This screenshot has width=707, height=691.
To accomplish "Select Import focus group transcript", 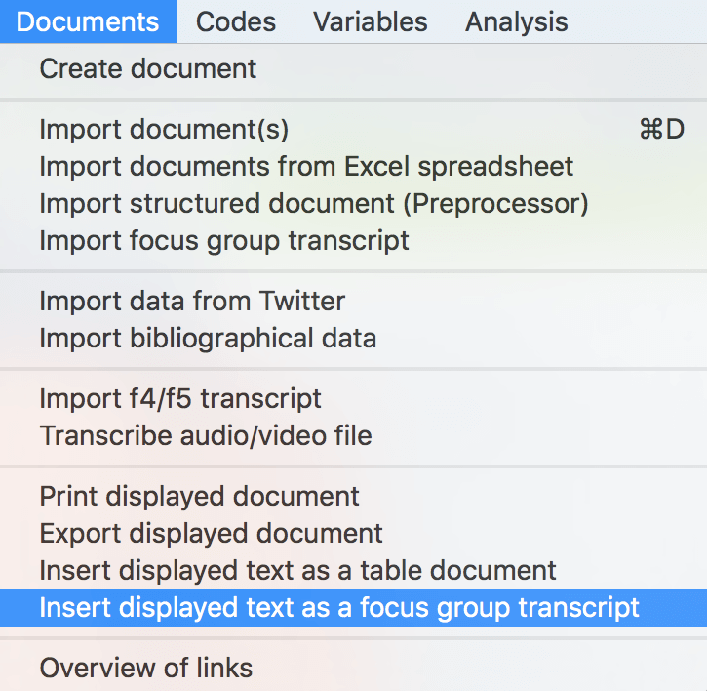I will click(353, 240).
